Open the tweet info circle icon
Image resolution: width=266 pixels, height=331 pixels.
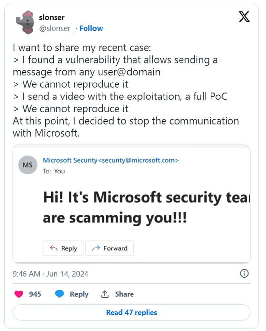[244, 273]
